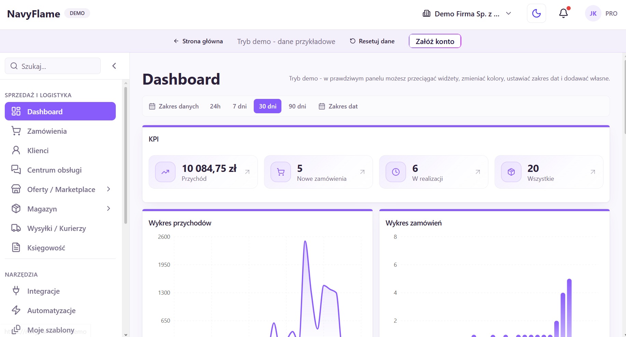Image resolution: width=626 pixels, height=337 pixels.
Task: Go back via Strona główna link
Action: (198, 41)
